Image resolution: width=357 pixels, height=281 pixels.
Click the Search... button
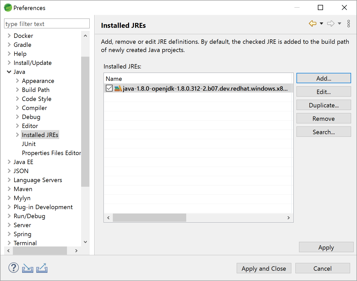click(x=324, y=132)
